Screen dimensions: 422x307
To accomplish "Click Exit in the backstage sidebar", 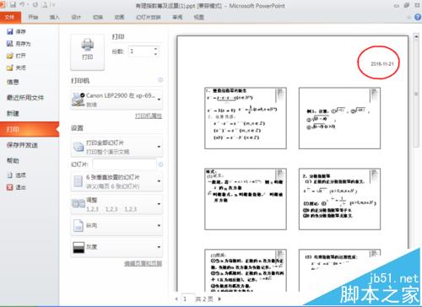I will click(16, 187).
